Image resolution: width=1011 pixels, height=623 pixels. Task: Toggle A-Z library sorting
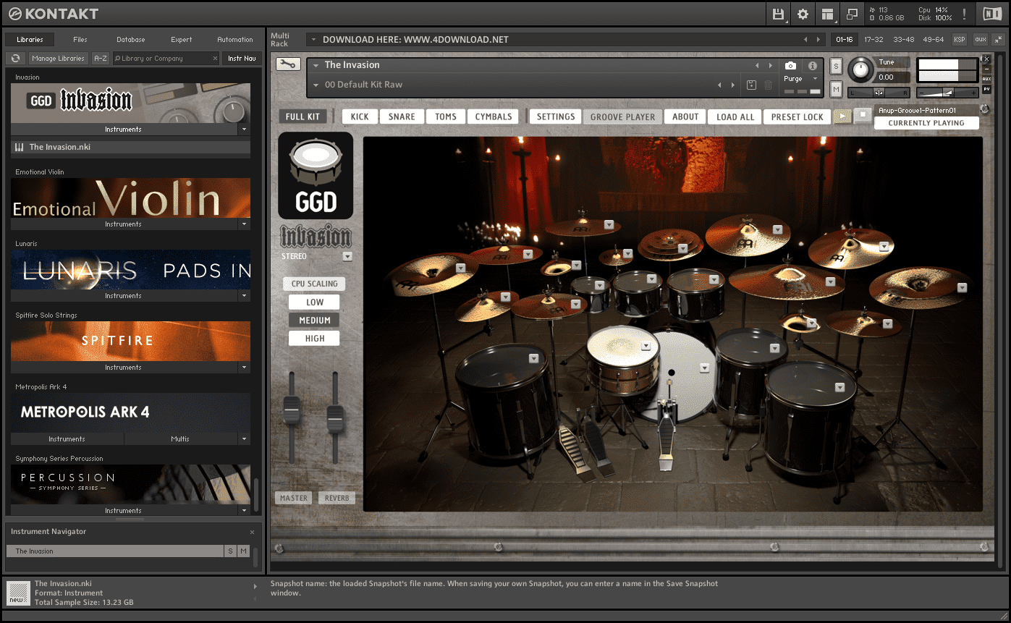tap(101, 58)
